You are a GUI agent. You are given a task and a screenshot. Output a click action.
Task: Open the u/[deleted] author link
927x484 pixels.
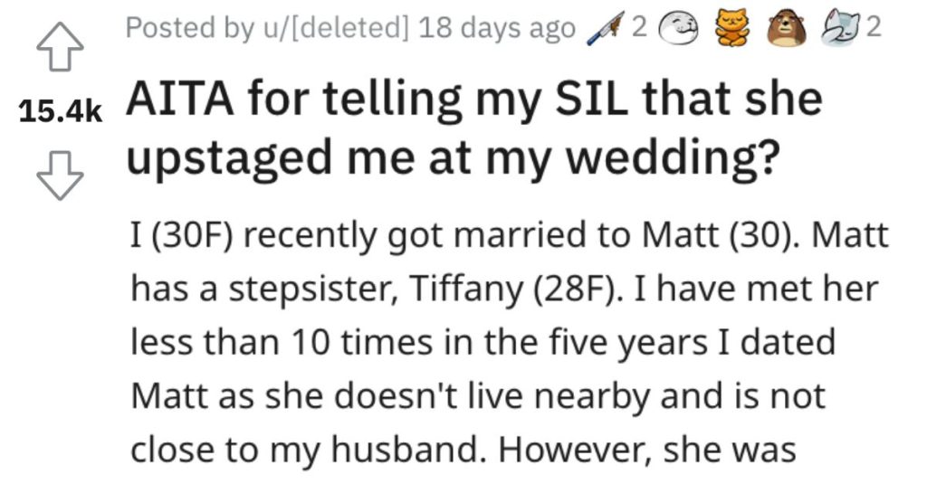(x=336, y=28)
